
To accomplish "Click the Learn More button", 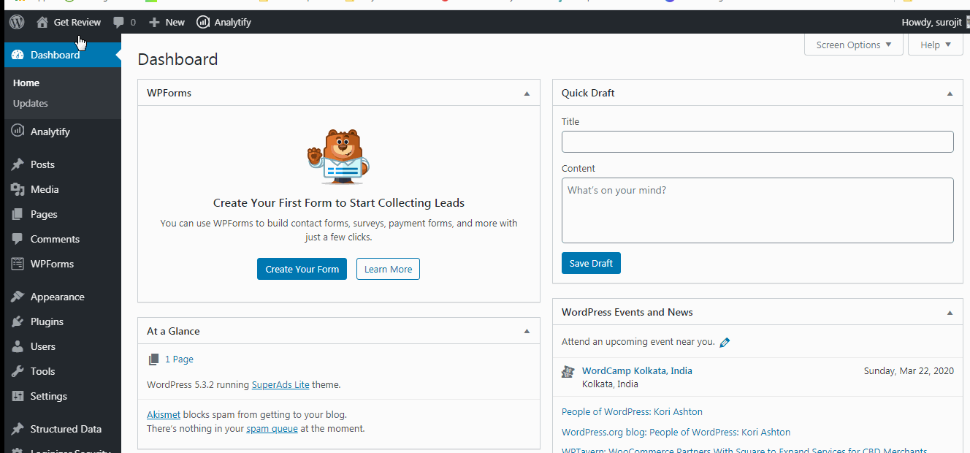I will click(x=388, y=269).
